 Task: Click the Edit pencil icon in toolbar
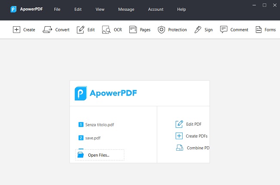click(x=81, y=30)
